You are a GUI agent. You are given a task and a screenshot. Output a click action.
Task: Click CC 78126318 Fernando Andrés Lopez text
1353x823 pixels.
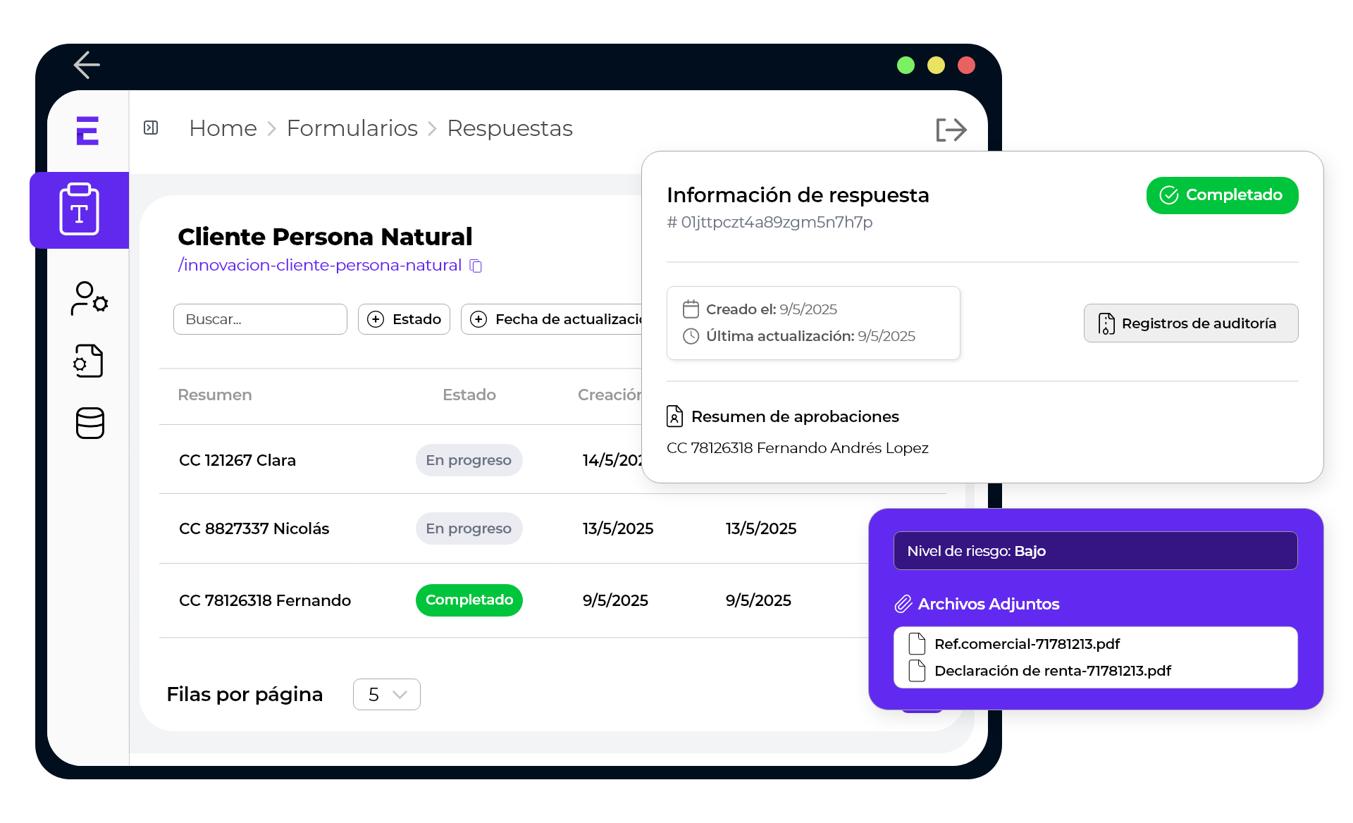[797, 448]
